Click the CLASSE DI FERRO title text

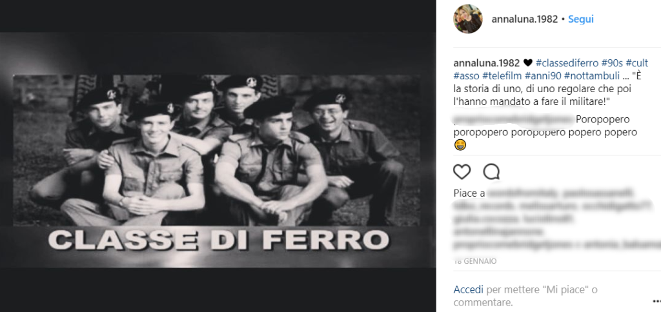[x=218, y=240]
